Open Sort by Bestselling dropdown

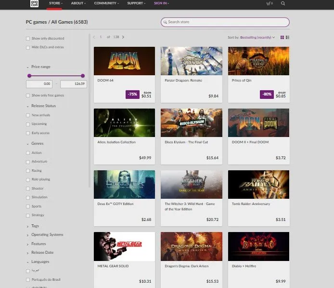coord(257,37)
